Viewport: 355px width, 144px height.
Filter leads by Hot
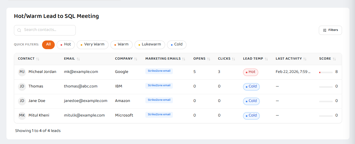(66, 44)
